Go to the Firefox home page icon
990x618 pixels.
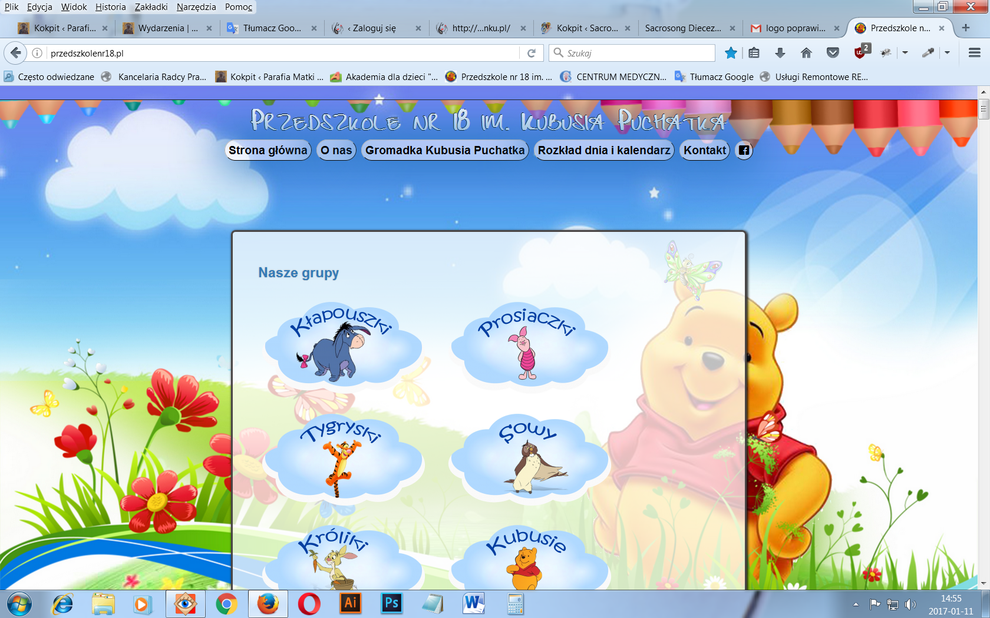[806, 53]
